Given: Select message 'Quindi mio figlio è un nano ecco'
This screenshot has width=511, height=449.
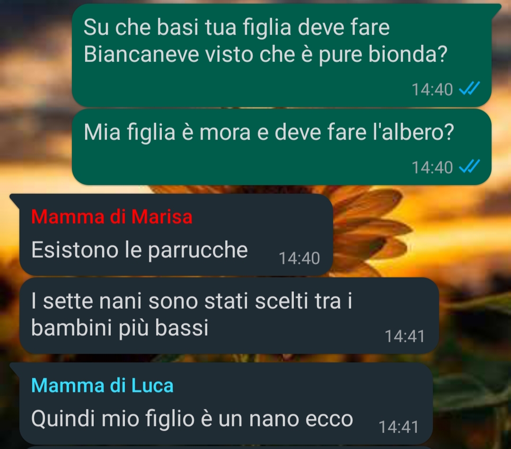Looking at the screenshot, I should pyautogui.click(x=226, y=403).
